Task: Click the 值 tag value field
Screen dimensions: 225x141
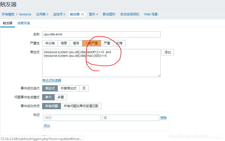Action: point(131,118)
